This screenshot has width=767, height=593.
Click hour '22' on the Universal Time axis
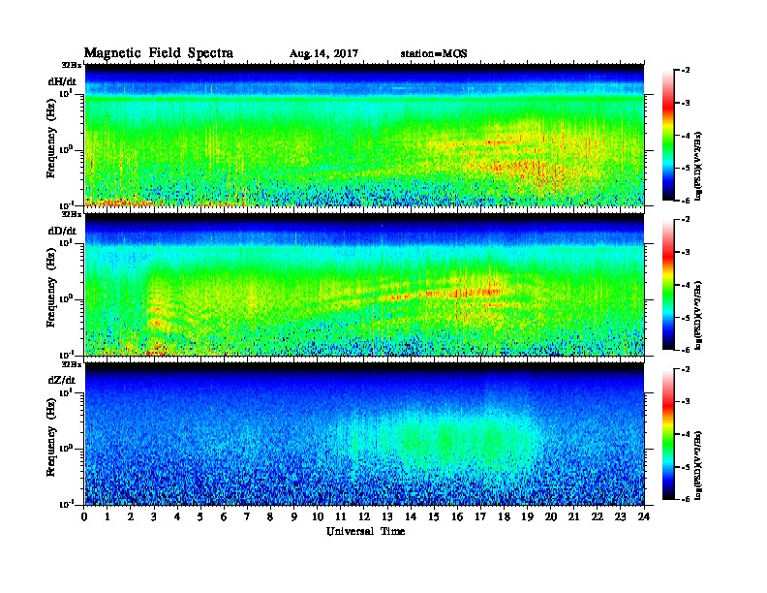point(598,517)
